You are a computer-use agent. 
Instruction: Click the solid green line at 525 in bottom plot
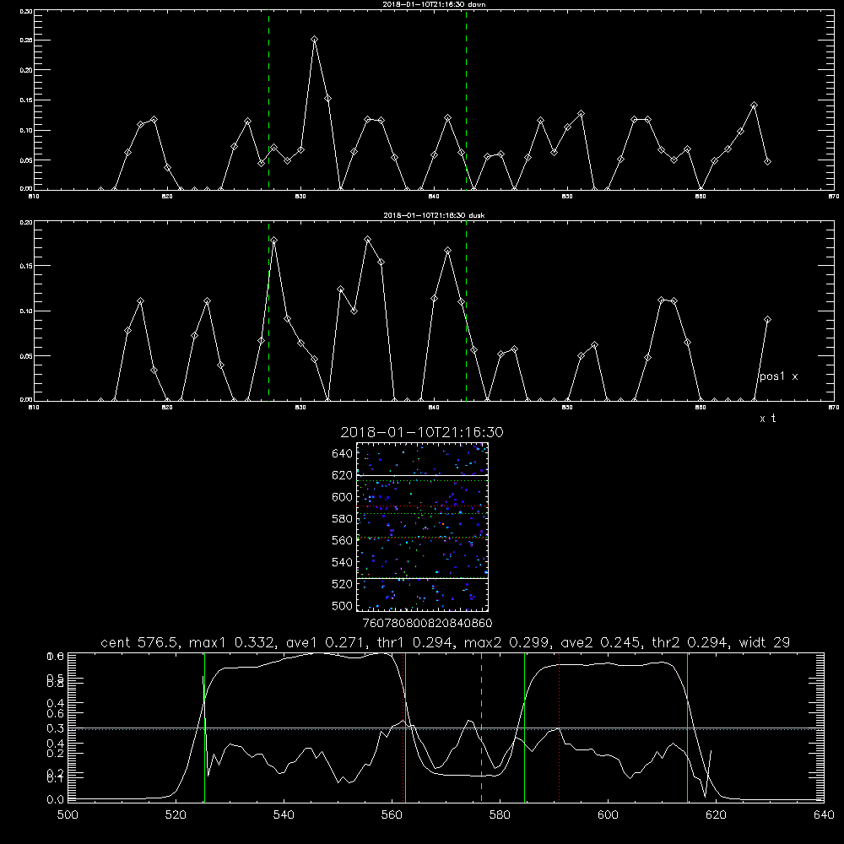[x=204, y=727]
